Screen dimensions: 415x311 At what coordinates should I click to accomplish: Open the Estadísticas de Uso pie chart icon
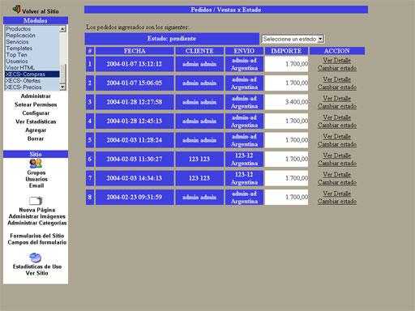pos(36,258)
